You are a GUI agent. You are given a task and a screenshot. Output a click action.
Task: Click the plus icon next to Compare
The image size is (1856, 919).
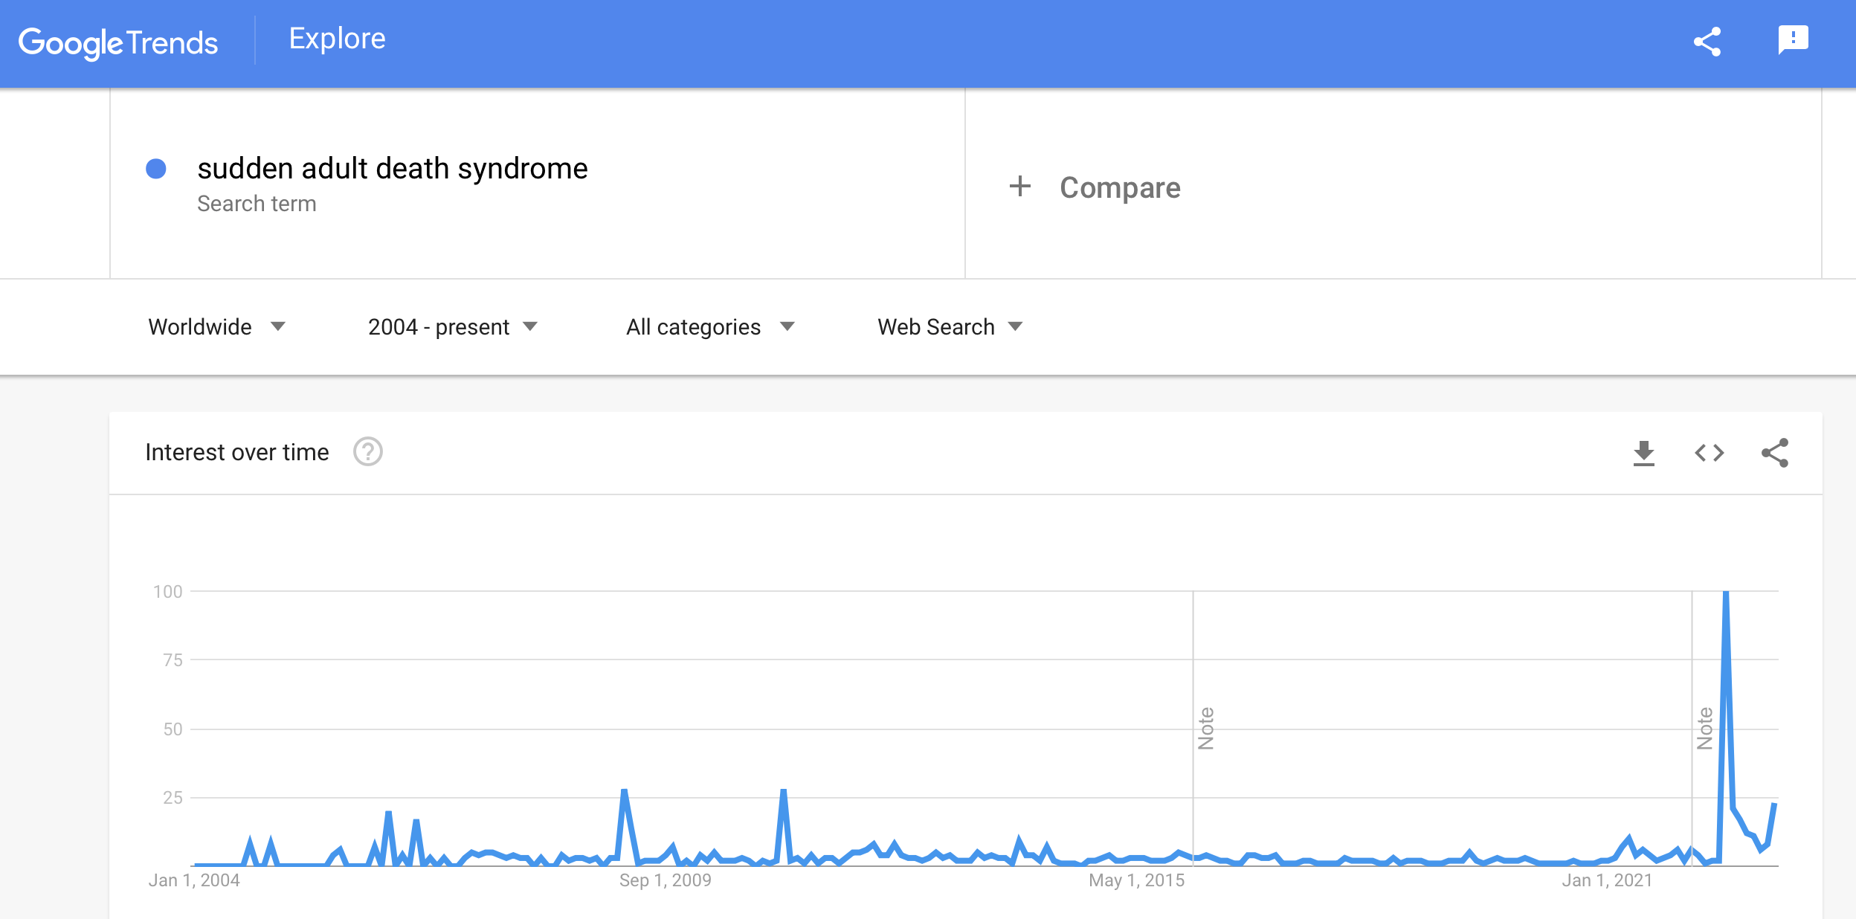click(1019, 186)
